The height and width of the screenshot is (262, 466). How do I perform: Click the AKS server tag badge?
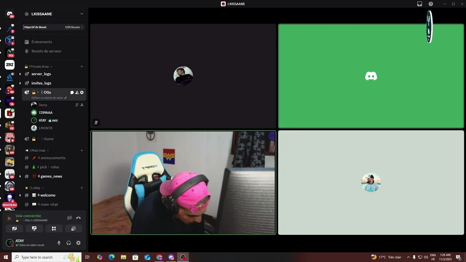[53, 120]
